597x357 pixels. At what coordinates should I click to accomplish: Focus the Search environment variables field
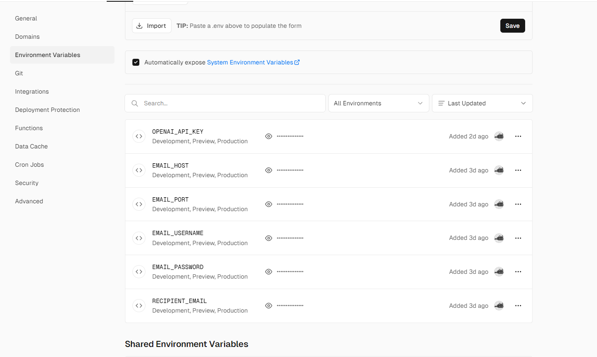click(x=225, y=103)
